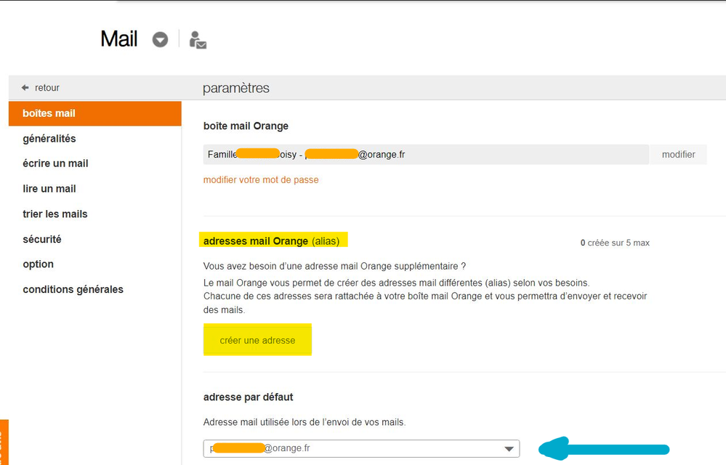Click the orange tab at the page's bottom-left edge
Image resolution: width=726 pixels, height=465 pixels.
pyautogui.click(x=4, y=442)
